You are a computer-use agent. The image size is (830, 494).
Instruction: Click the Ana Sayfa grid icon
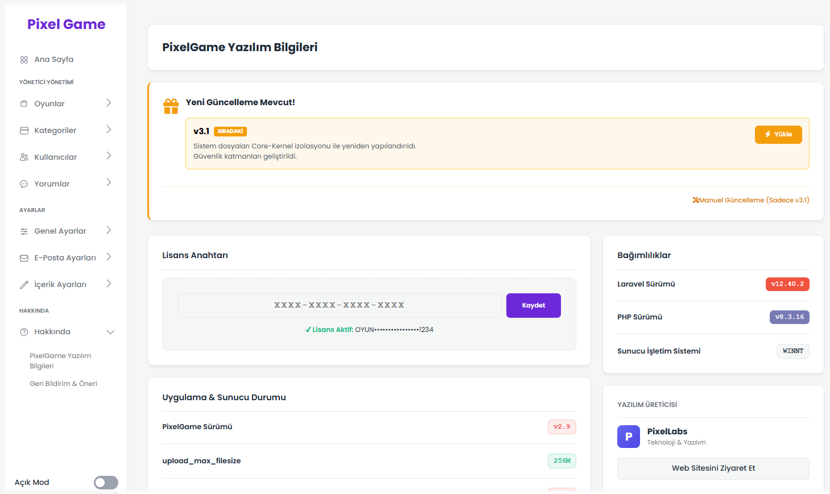coord(24,60)
